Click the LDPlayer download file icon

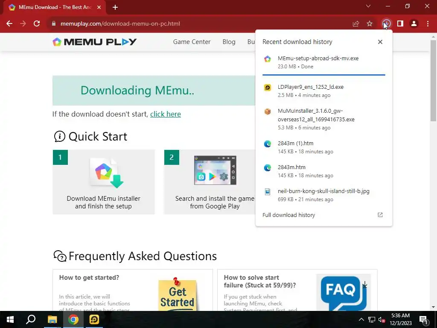point(268,88)
